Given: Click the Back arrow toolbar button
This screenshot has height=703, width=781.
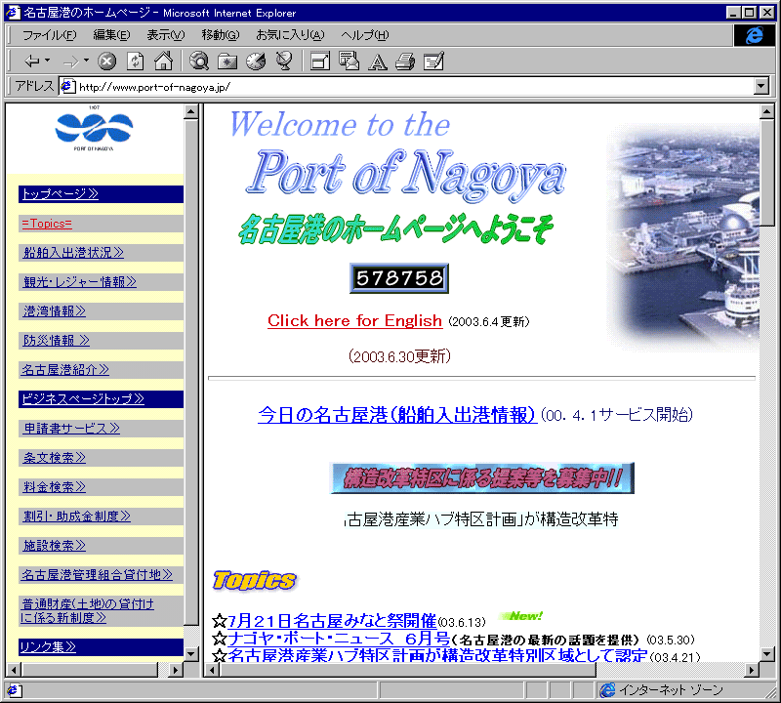Looking at the screenshot, I should (x=32, y=62).
